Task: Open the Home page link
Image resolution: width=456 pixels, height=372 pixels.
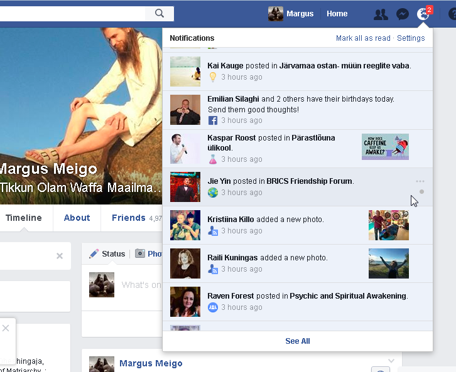Action: pos(337,14)
